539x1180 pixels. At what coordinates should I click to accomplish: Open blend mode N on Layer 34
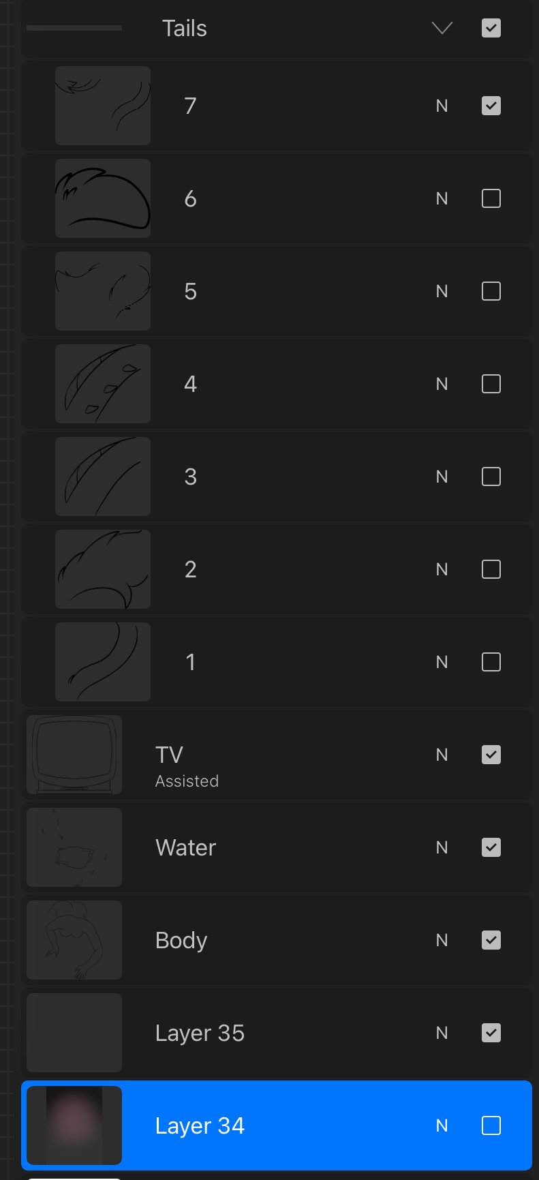coord(442,1125)
